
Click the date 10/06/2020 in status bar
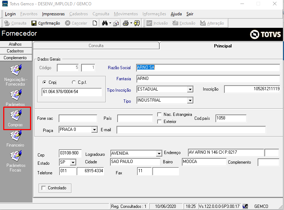[165, 206]
